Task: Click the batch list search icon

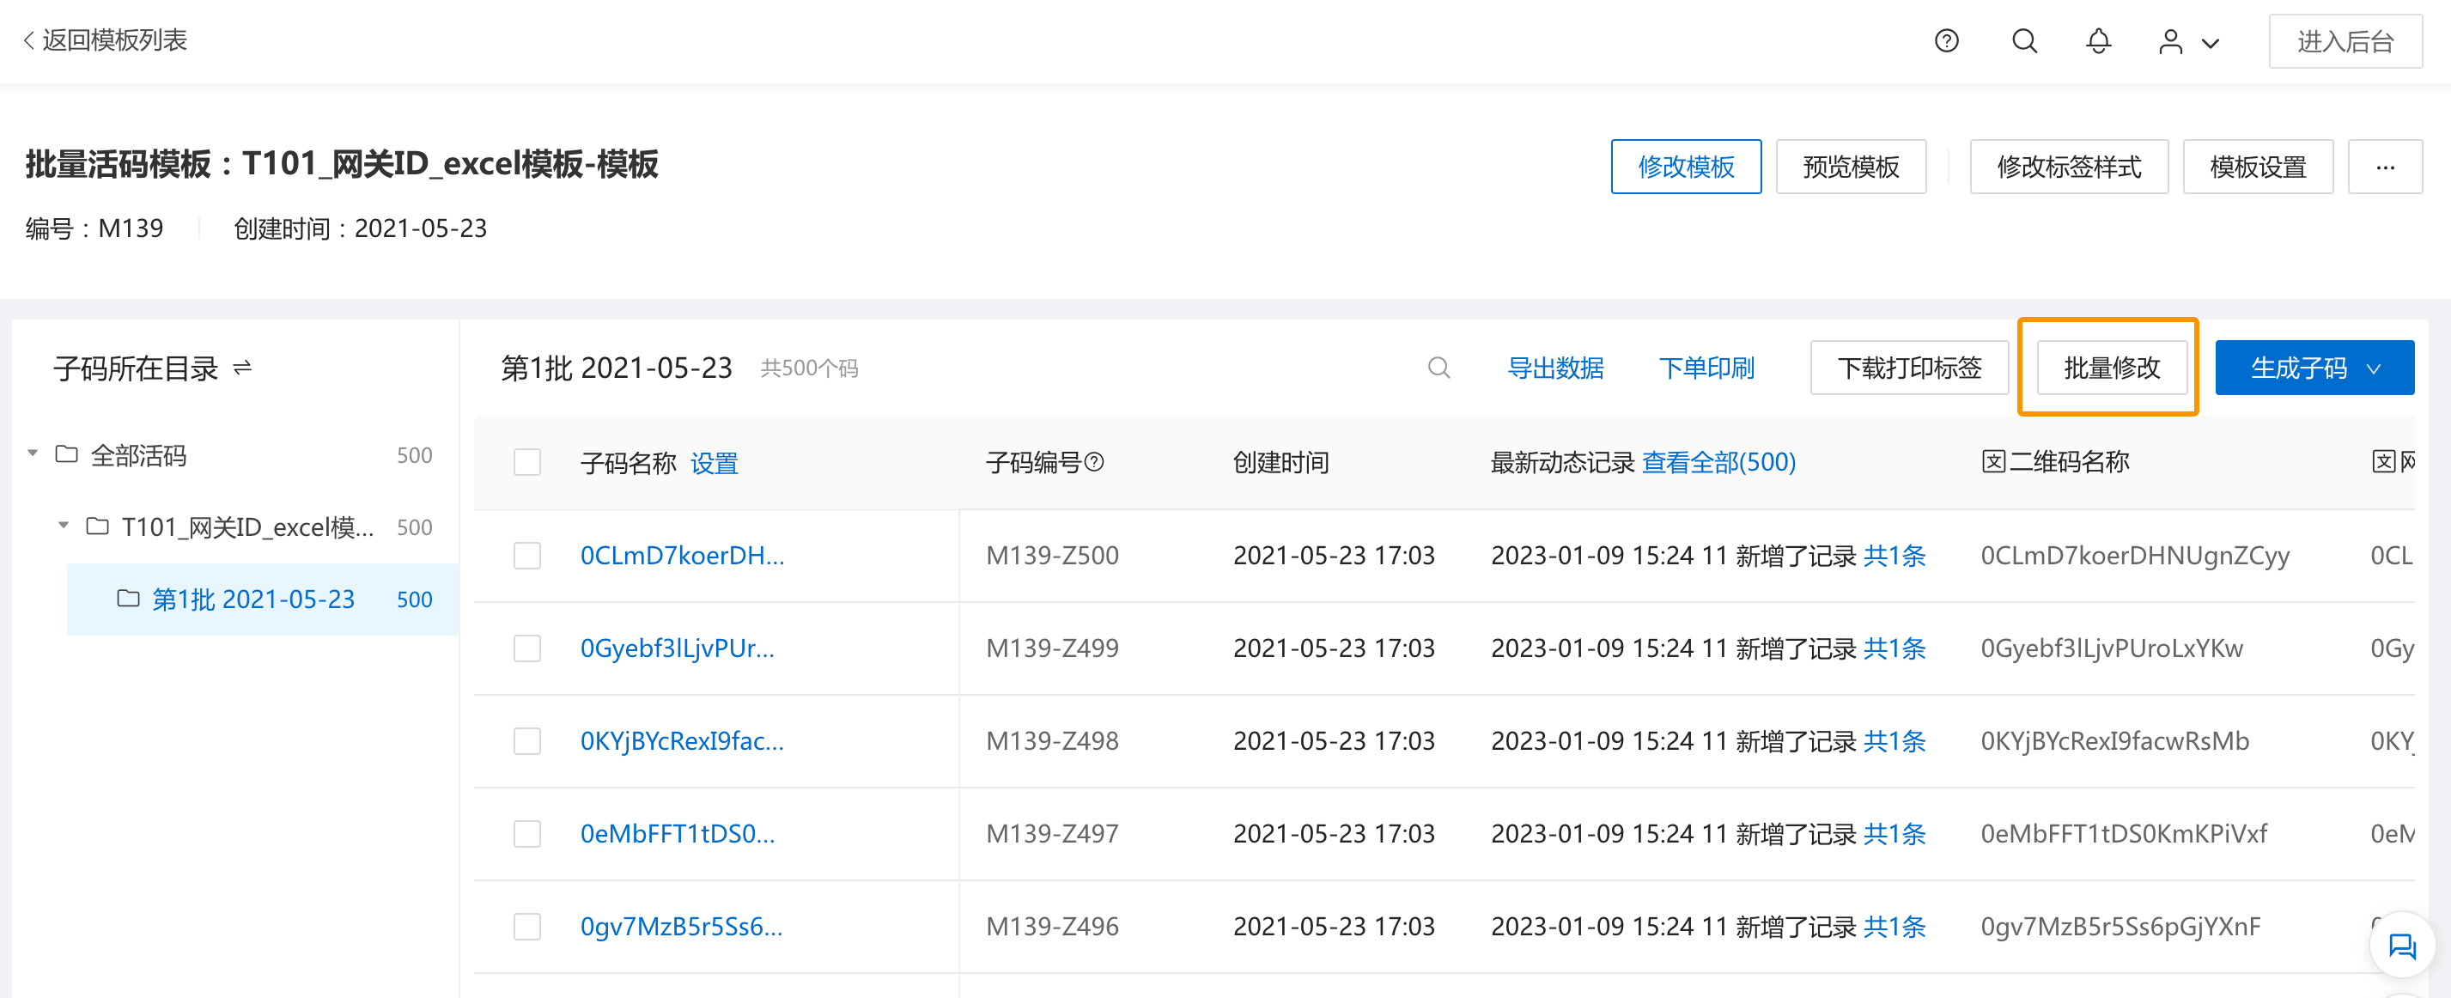Action: pos(1438,368)
